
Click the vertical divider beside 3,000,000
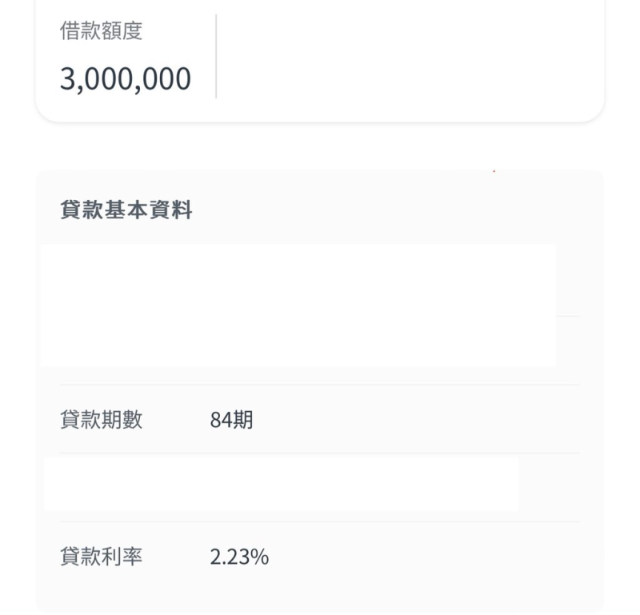pyautogui.click(x=215, y=56)
